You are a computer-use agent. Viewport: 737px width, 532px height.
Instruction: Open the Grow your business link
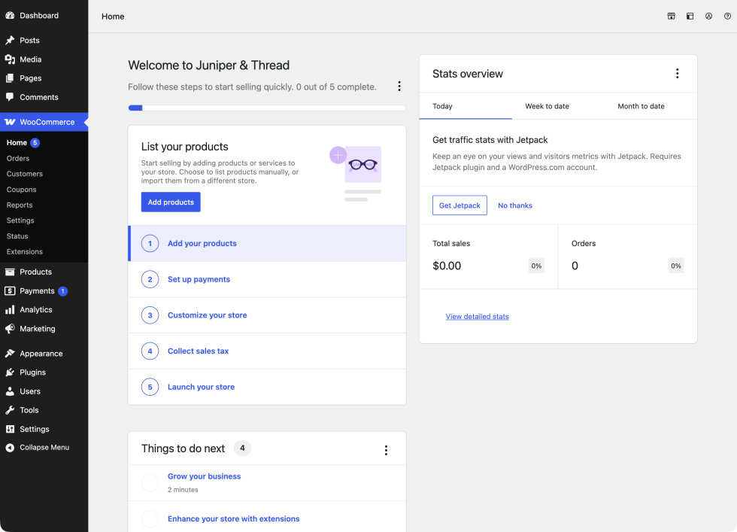(x=204, y=476)
